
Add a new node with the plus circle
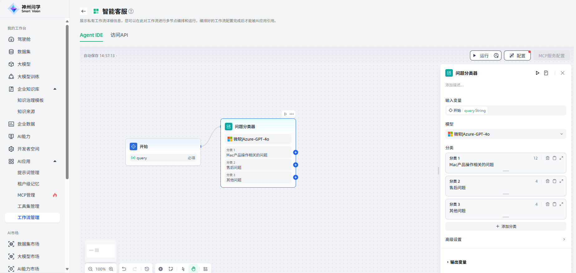(161, 269)
